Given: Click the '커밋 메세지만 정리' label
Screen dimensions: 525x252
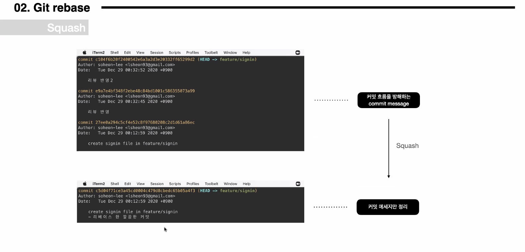Looking at the screenshot, I should click(388, 207).
